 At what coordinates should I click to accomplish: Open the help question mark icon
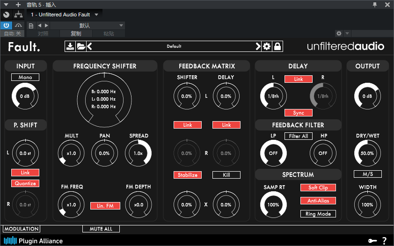384,241
